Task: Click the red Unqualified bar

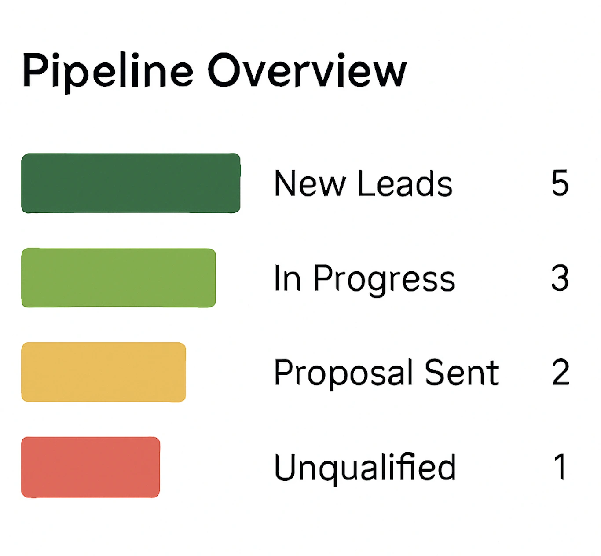Action: coord(91,467)
